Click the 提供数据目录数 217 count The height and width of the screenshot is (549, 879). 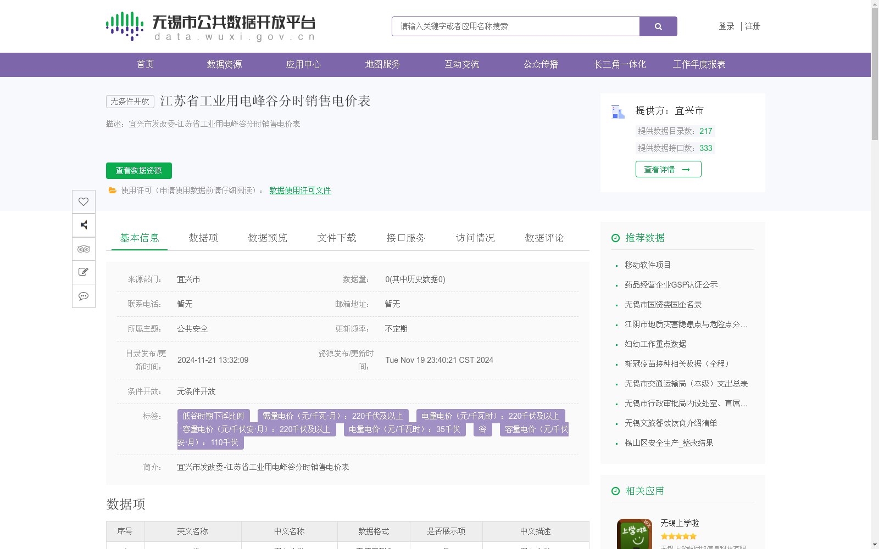[x=675, y=131]
